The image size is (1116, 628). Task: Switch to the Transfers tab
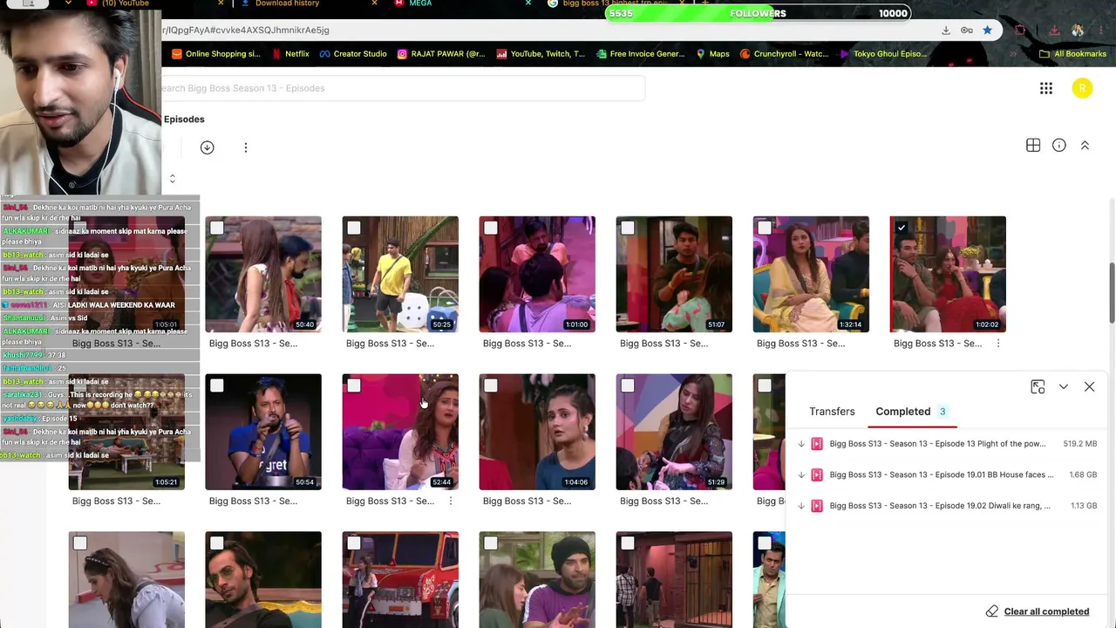pos(832,412)
